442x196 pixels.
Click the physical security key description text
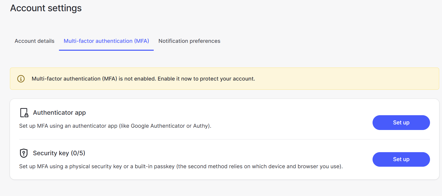181,166
